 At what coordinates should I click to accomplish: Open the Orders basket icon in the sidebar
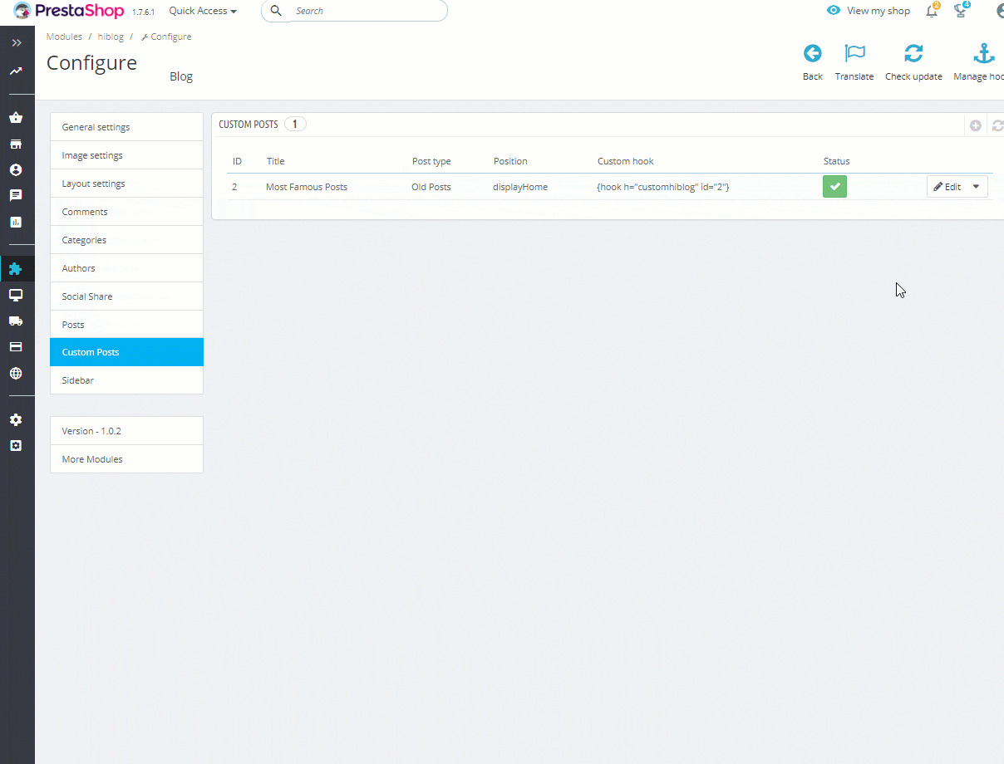point(16,118)
